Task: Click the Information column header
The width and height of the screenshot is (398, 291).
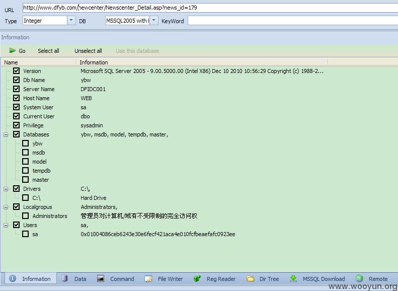Action: (202, 62)
